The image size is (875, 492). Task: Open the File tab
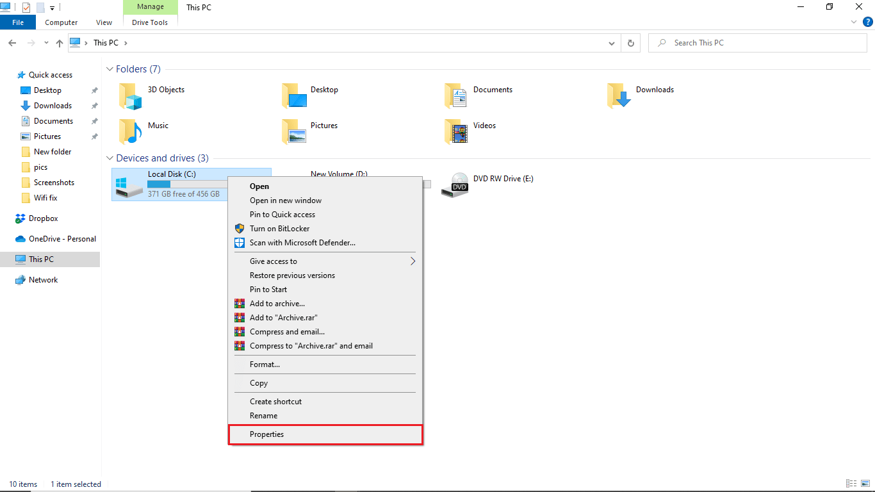coord(18,22)
